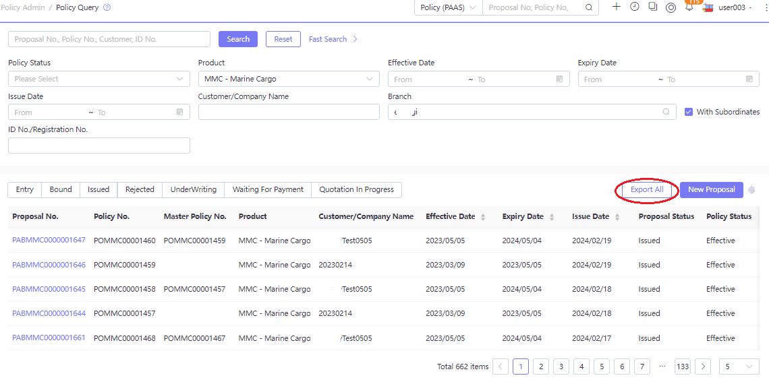
Task: Open the MMC - Marine Cargo product dropdown
Action: [x=289, y=79]
